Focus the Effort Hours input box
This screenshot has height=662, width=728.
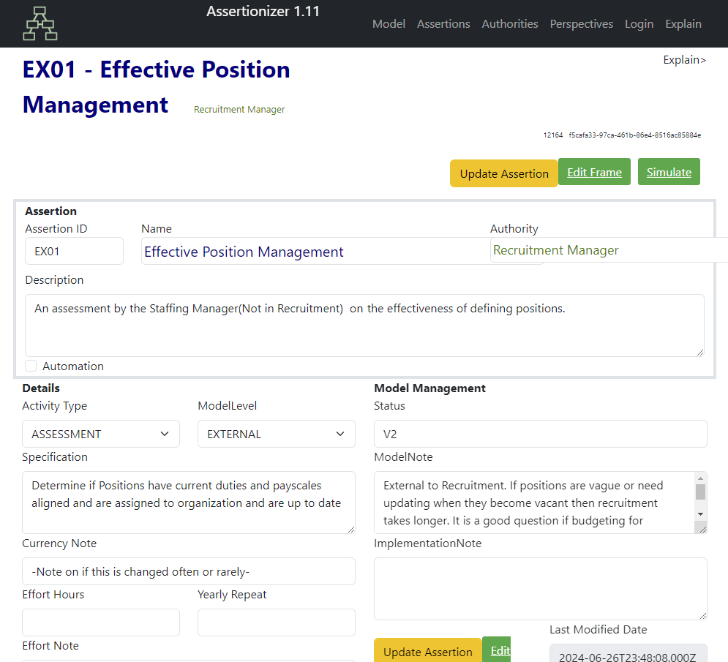click(x=101, y=622)
